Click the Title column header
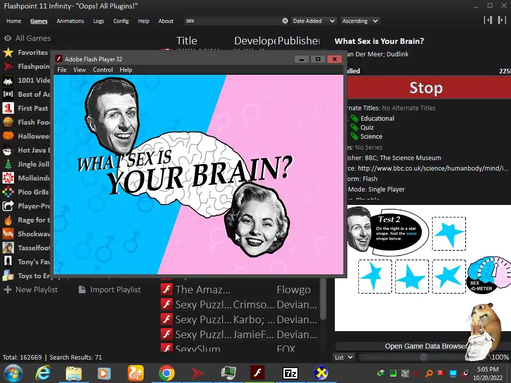The height and width of the screenshot is (383, 511). click(x=187, y=41)
